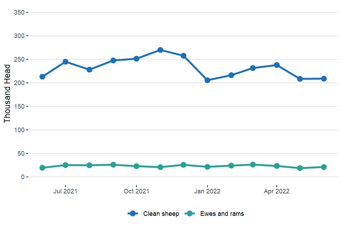The height and width of the screenshot is (228, 342).
Task: Click the Ewes and rams point at Jan 2022
Action: [207, 167]
